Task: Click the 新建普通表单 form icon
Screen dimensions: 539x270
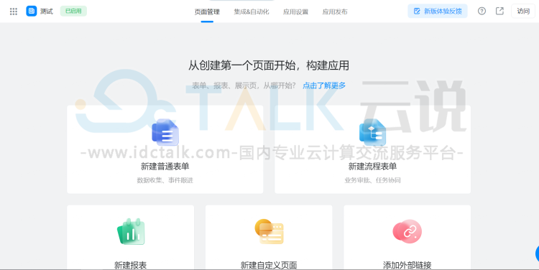Action: click(165, 132)
